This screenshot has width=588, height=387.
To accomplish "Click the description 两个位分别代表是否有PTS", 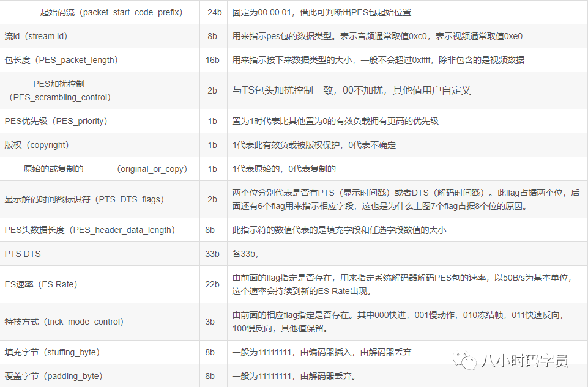I will 408,199.
